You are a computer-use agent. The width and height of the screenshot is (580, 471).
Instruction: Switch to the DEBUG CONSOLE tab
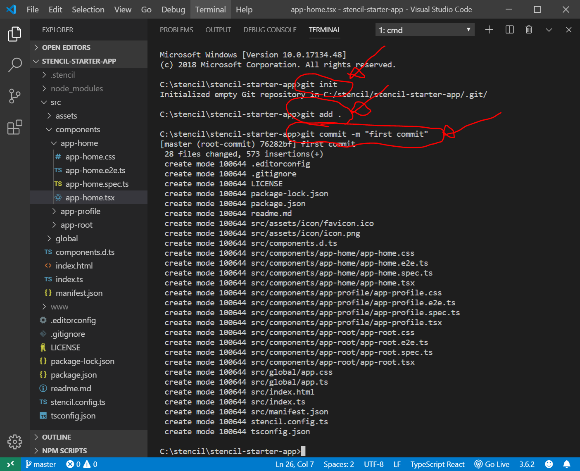tap(270, 30)
